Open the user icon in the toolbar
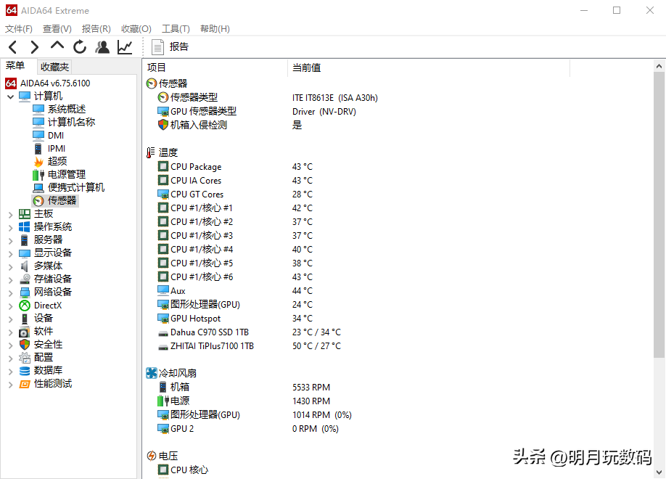Image resolution: width=666 pixels, height=479 pixels. click(x=102, y=46)
